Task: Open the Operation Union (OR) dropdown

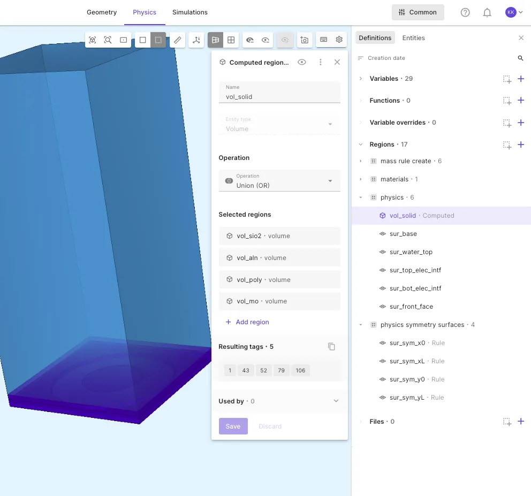Action: (x=279, y=181)
